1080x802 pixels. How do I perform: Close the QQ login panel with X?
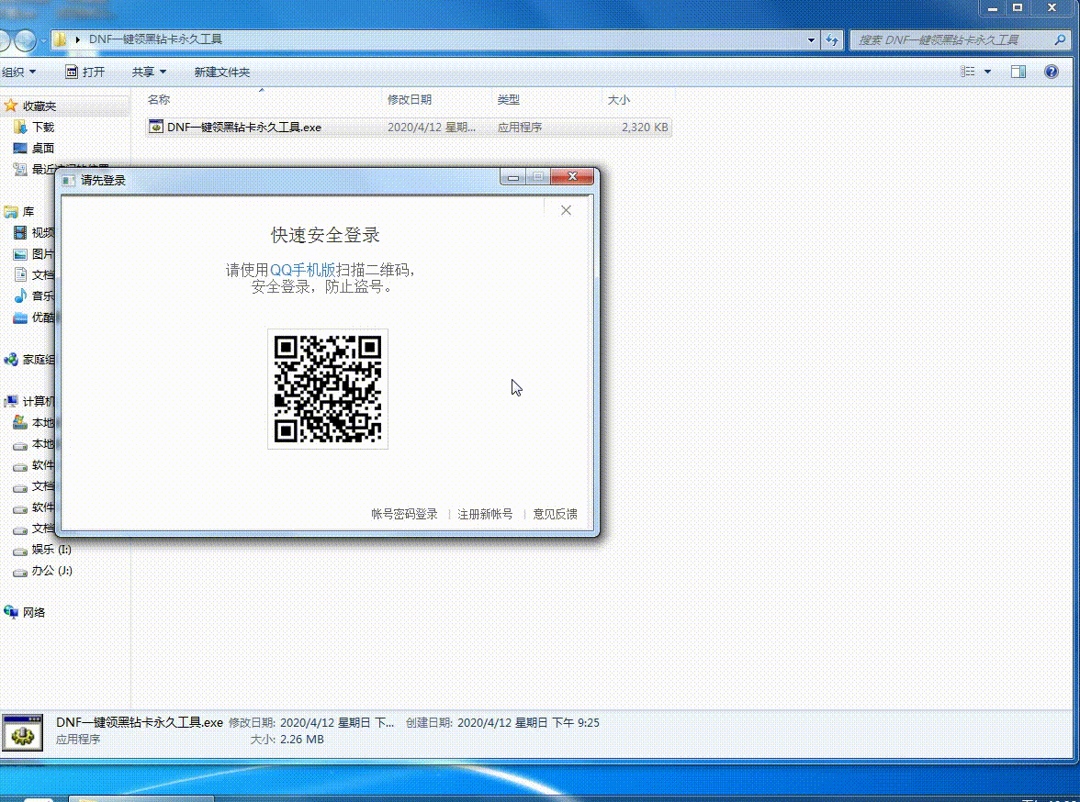(566, 210)
